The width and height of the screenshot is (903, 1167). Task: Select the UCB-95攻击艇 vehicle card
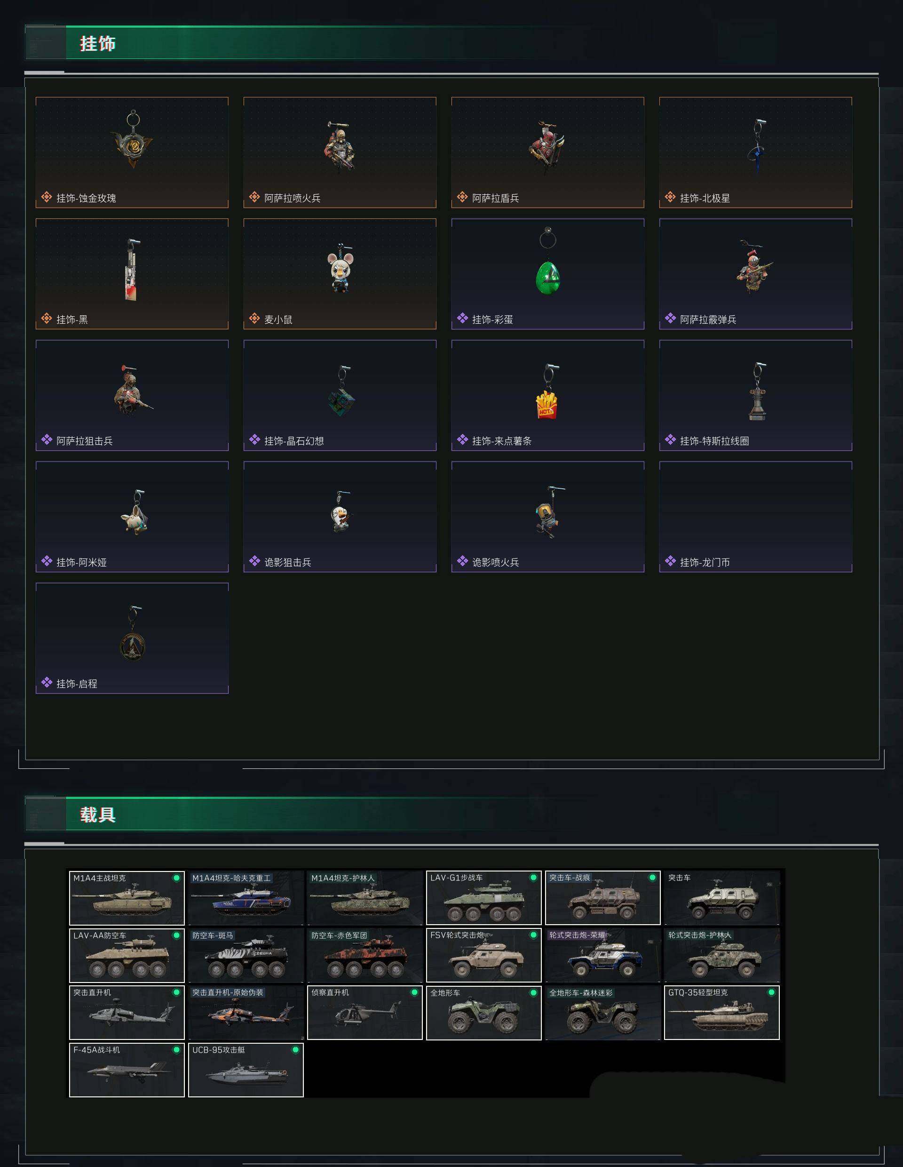click(x=246, y=1070)
